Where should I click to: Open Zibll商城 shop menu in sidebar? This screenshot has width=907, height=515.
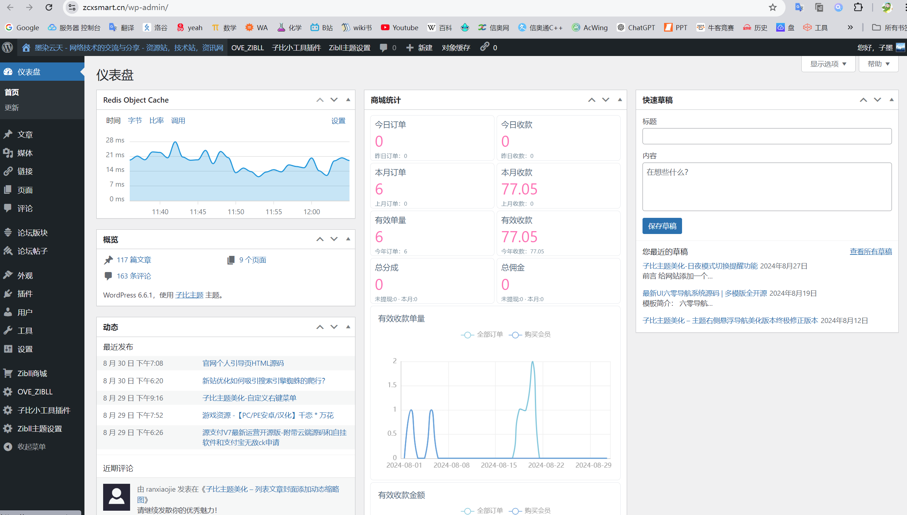(42, 373)
